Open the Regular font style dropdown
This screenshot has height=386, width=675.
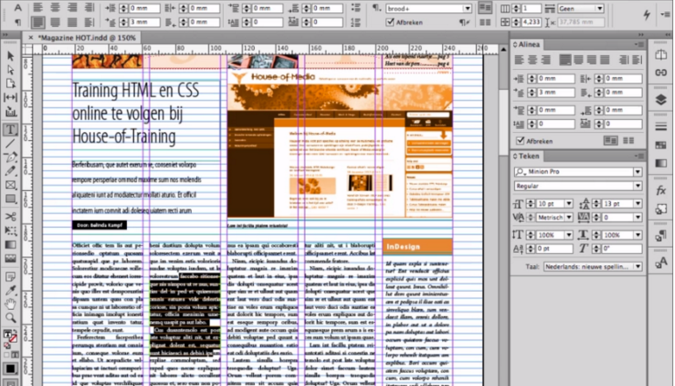637,186
